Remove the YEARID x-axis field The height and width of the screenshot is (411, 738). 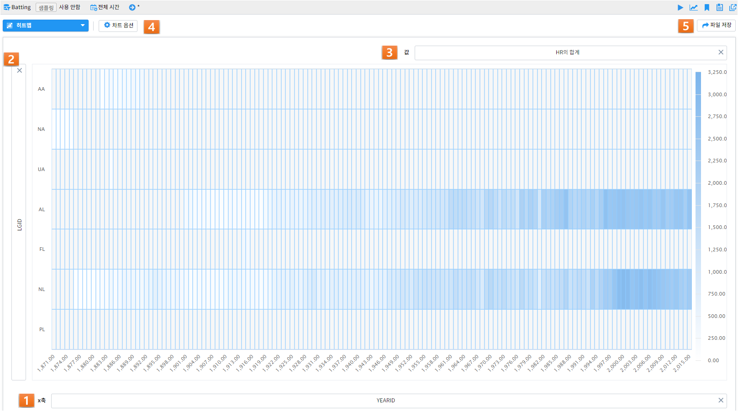click(721, 401)
